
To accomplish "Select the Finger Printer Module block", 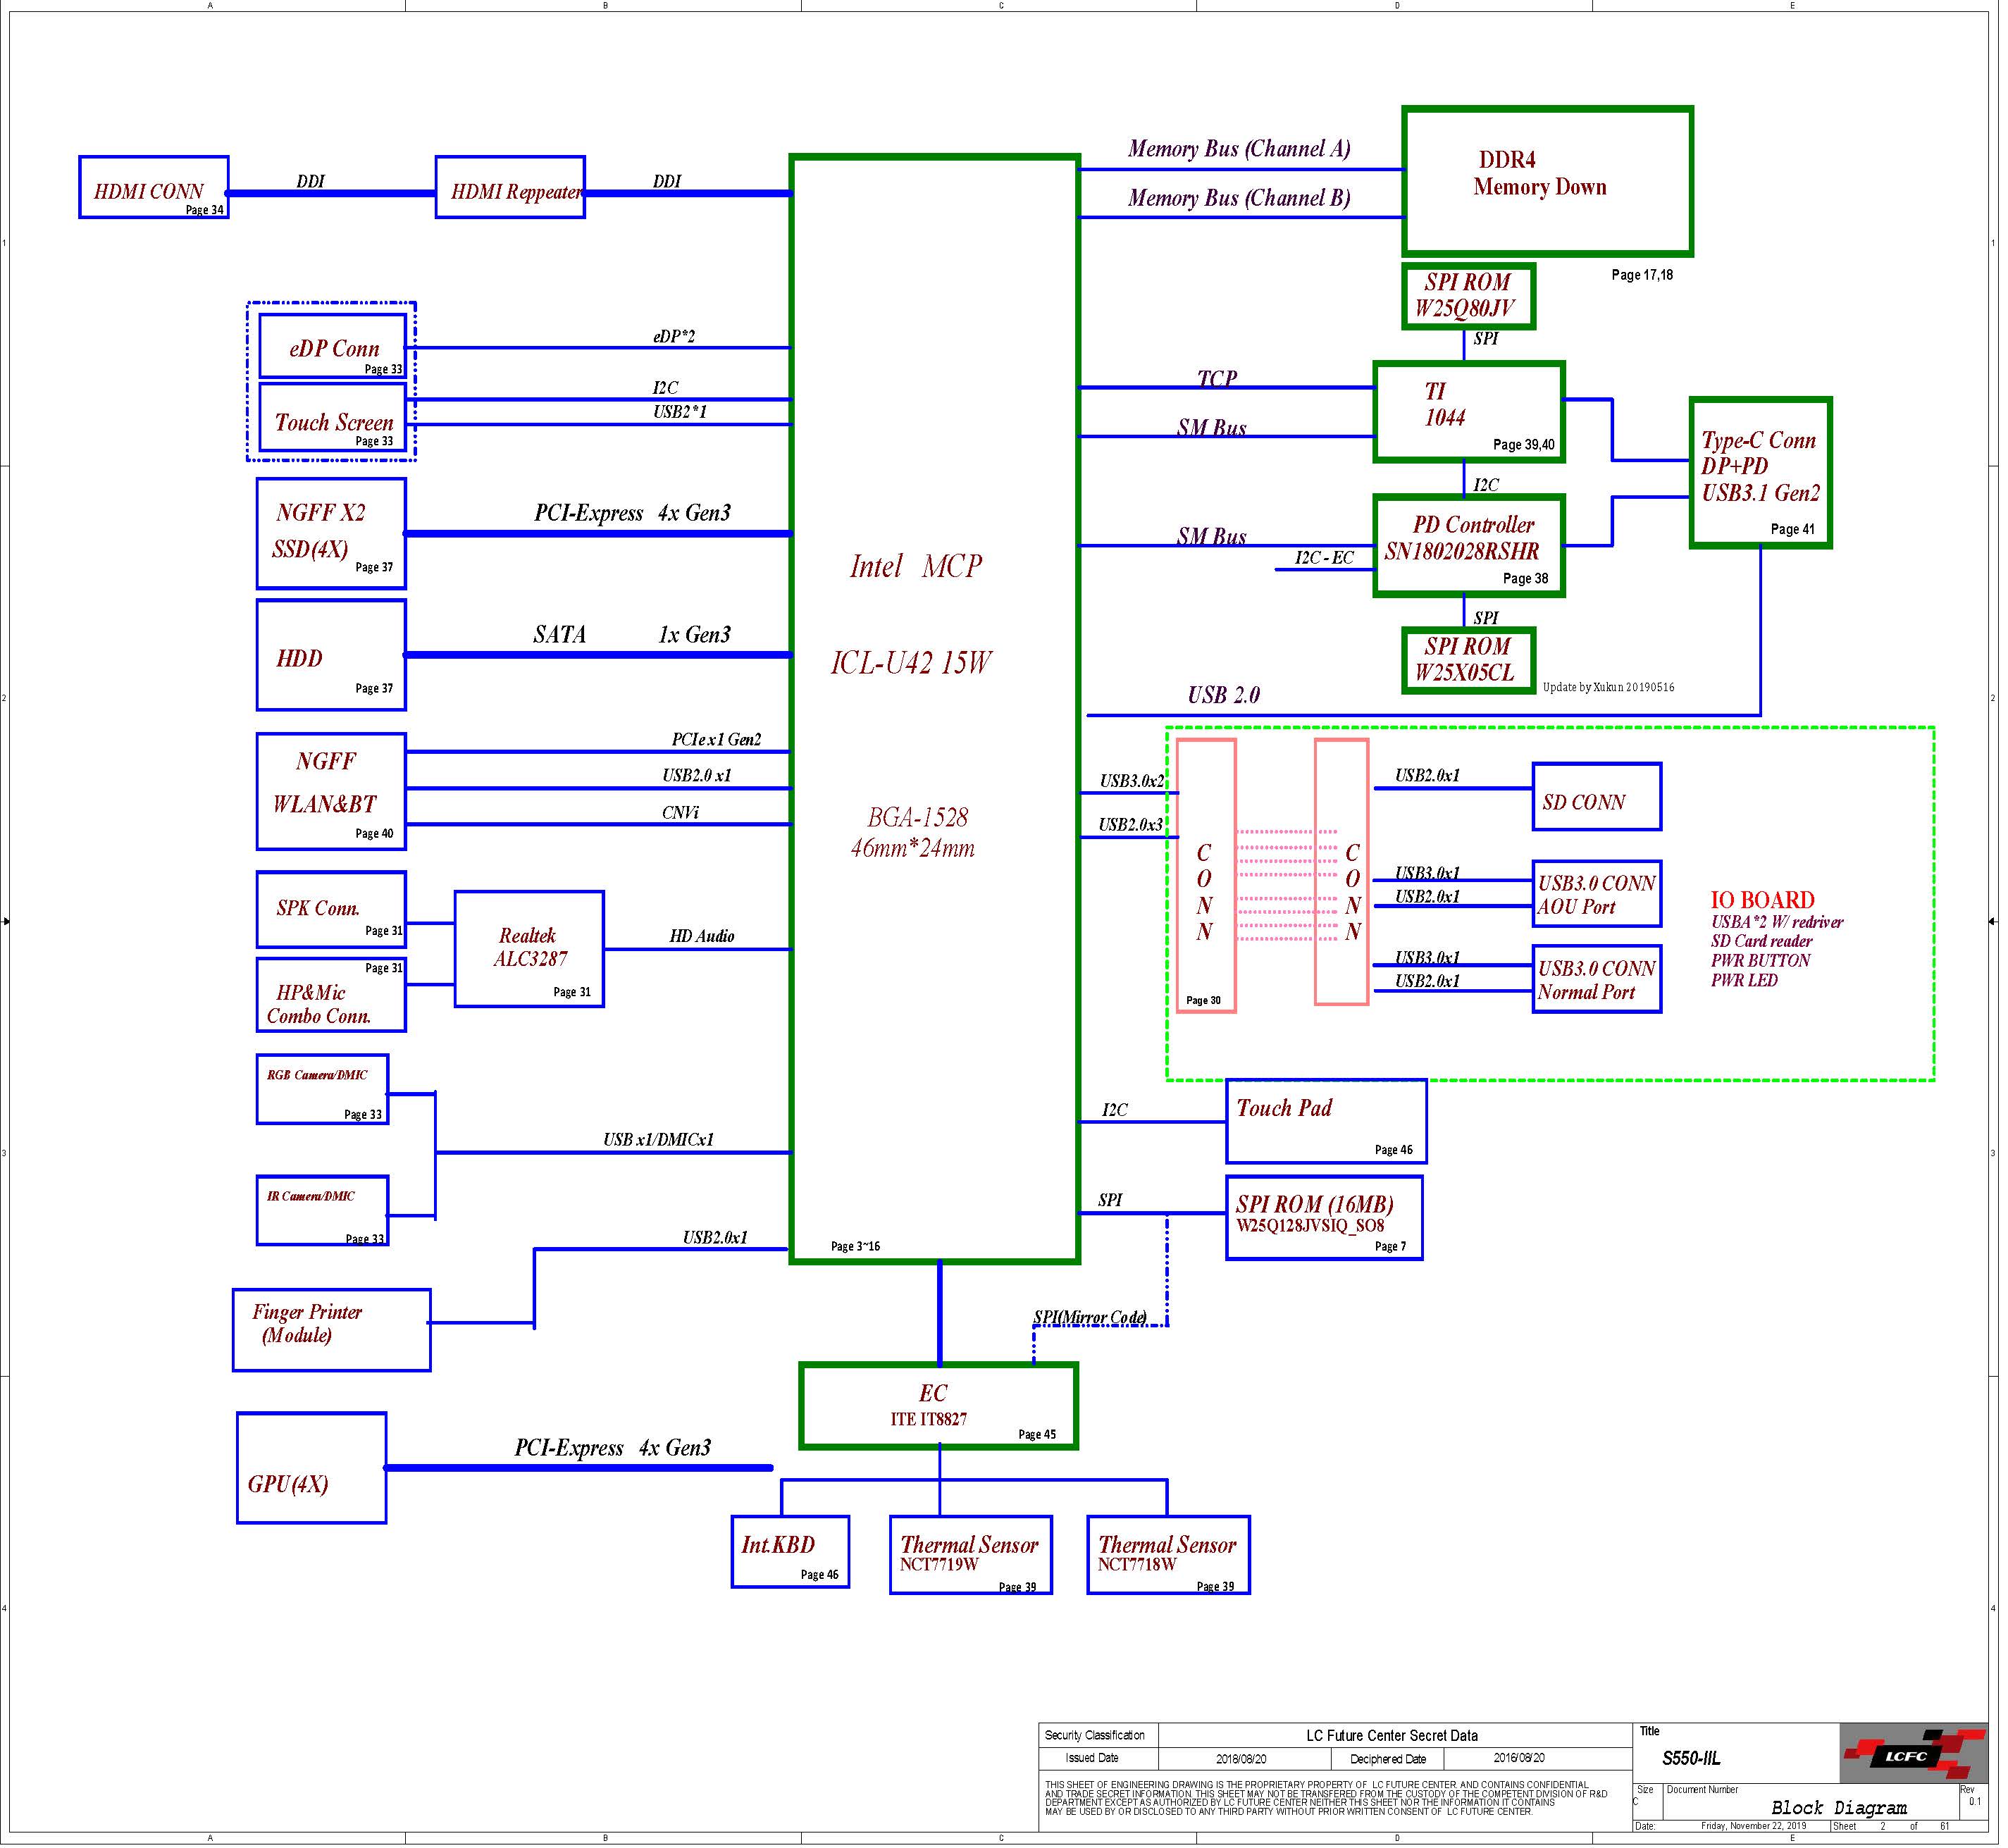I will [x=331, y=1329].
